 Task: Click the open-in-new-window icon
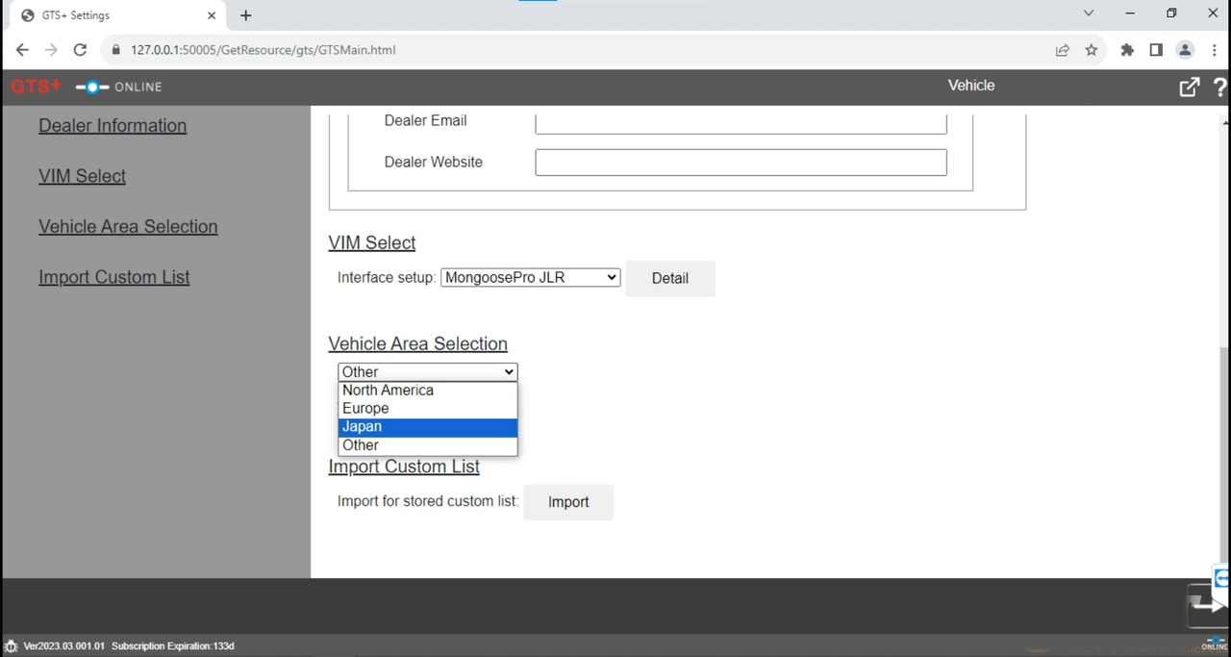click(1190, 88)
